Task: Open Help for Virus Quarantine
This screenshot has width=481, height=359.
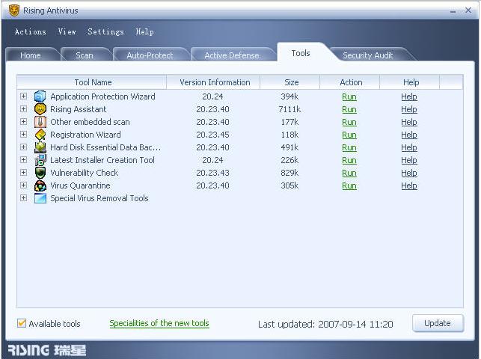Action: click(x=409, y=185)
